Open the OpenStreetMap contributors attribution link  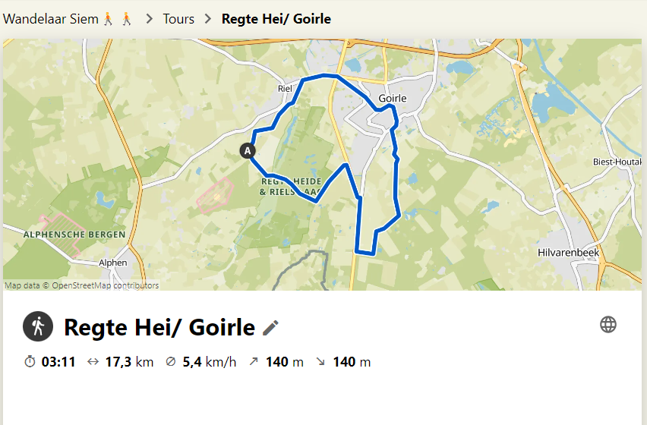[105, 286]
